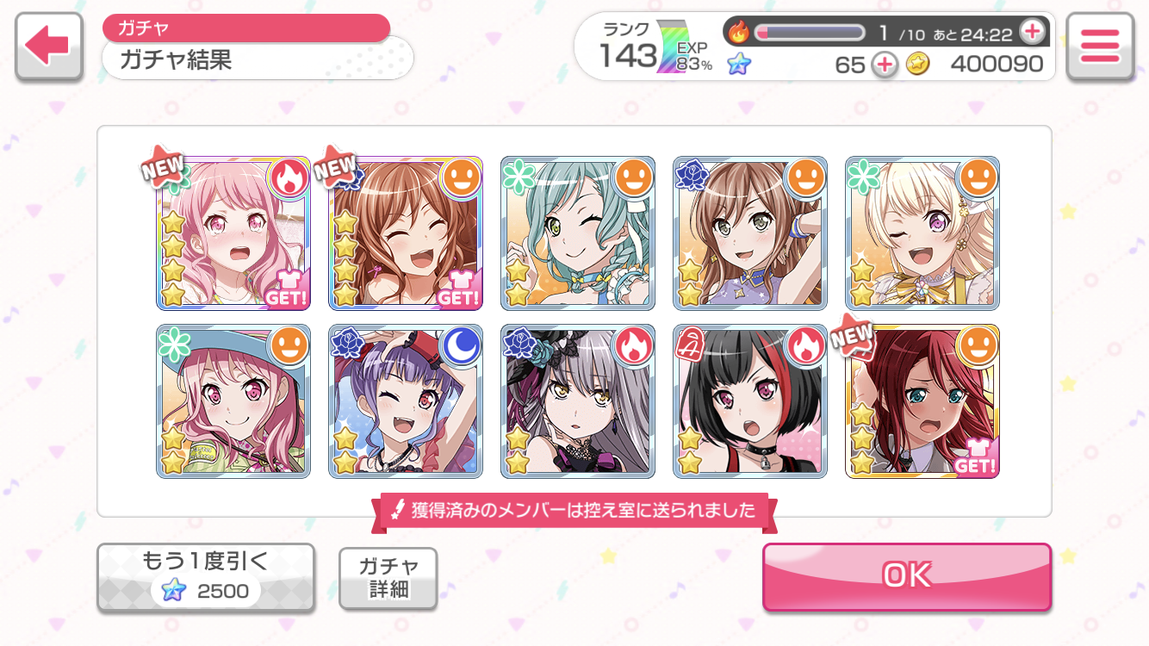Image resolution: width=1149 pixels, height=646 pixels.
Task: Open ガチャ詳細 gacha details
Action: click(388, 578)
